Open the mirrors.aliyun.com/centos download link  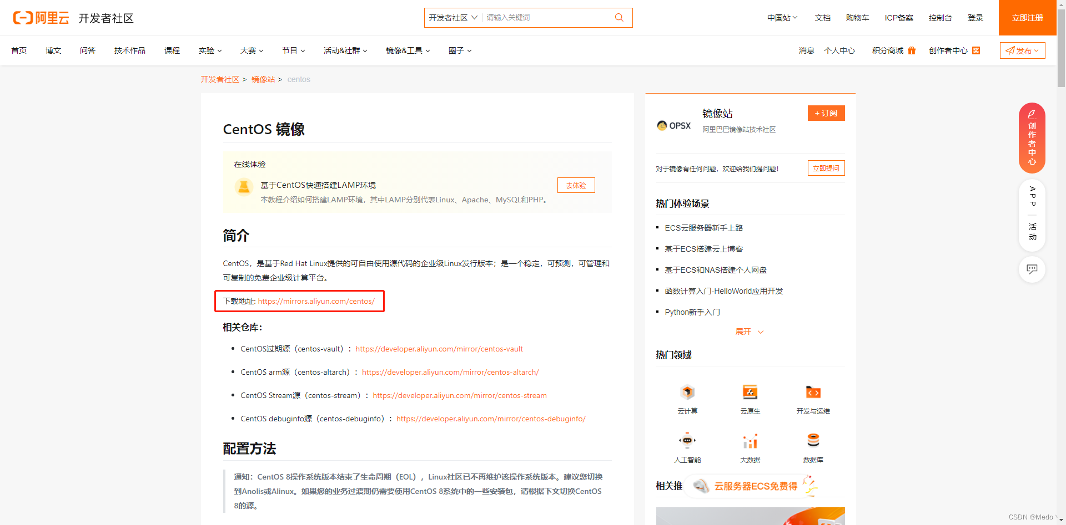coord(316,301)
